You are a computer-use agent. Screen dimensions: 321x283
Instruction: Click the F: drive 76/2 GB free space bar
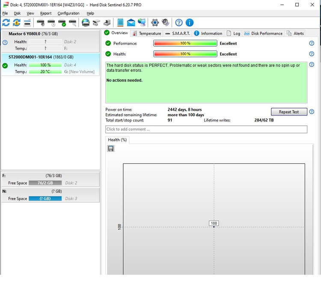click(x=45, y=183)
